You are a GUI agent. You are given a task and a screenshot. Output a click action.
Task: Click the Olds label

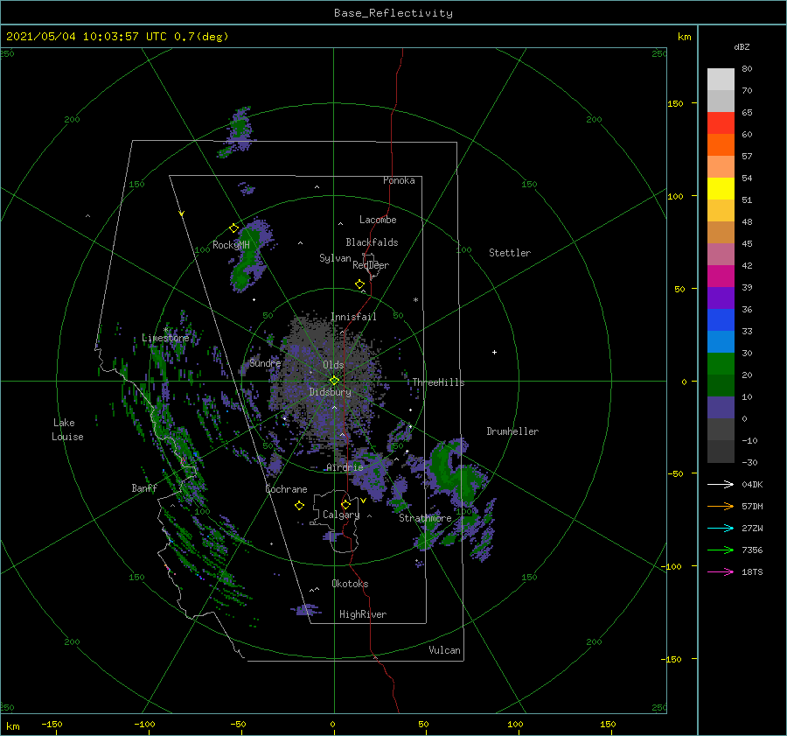pos(333,365)
